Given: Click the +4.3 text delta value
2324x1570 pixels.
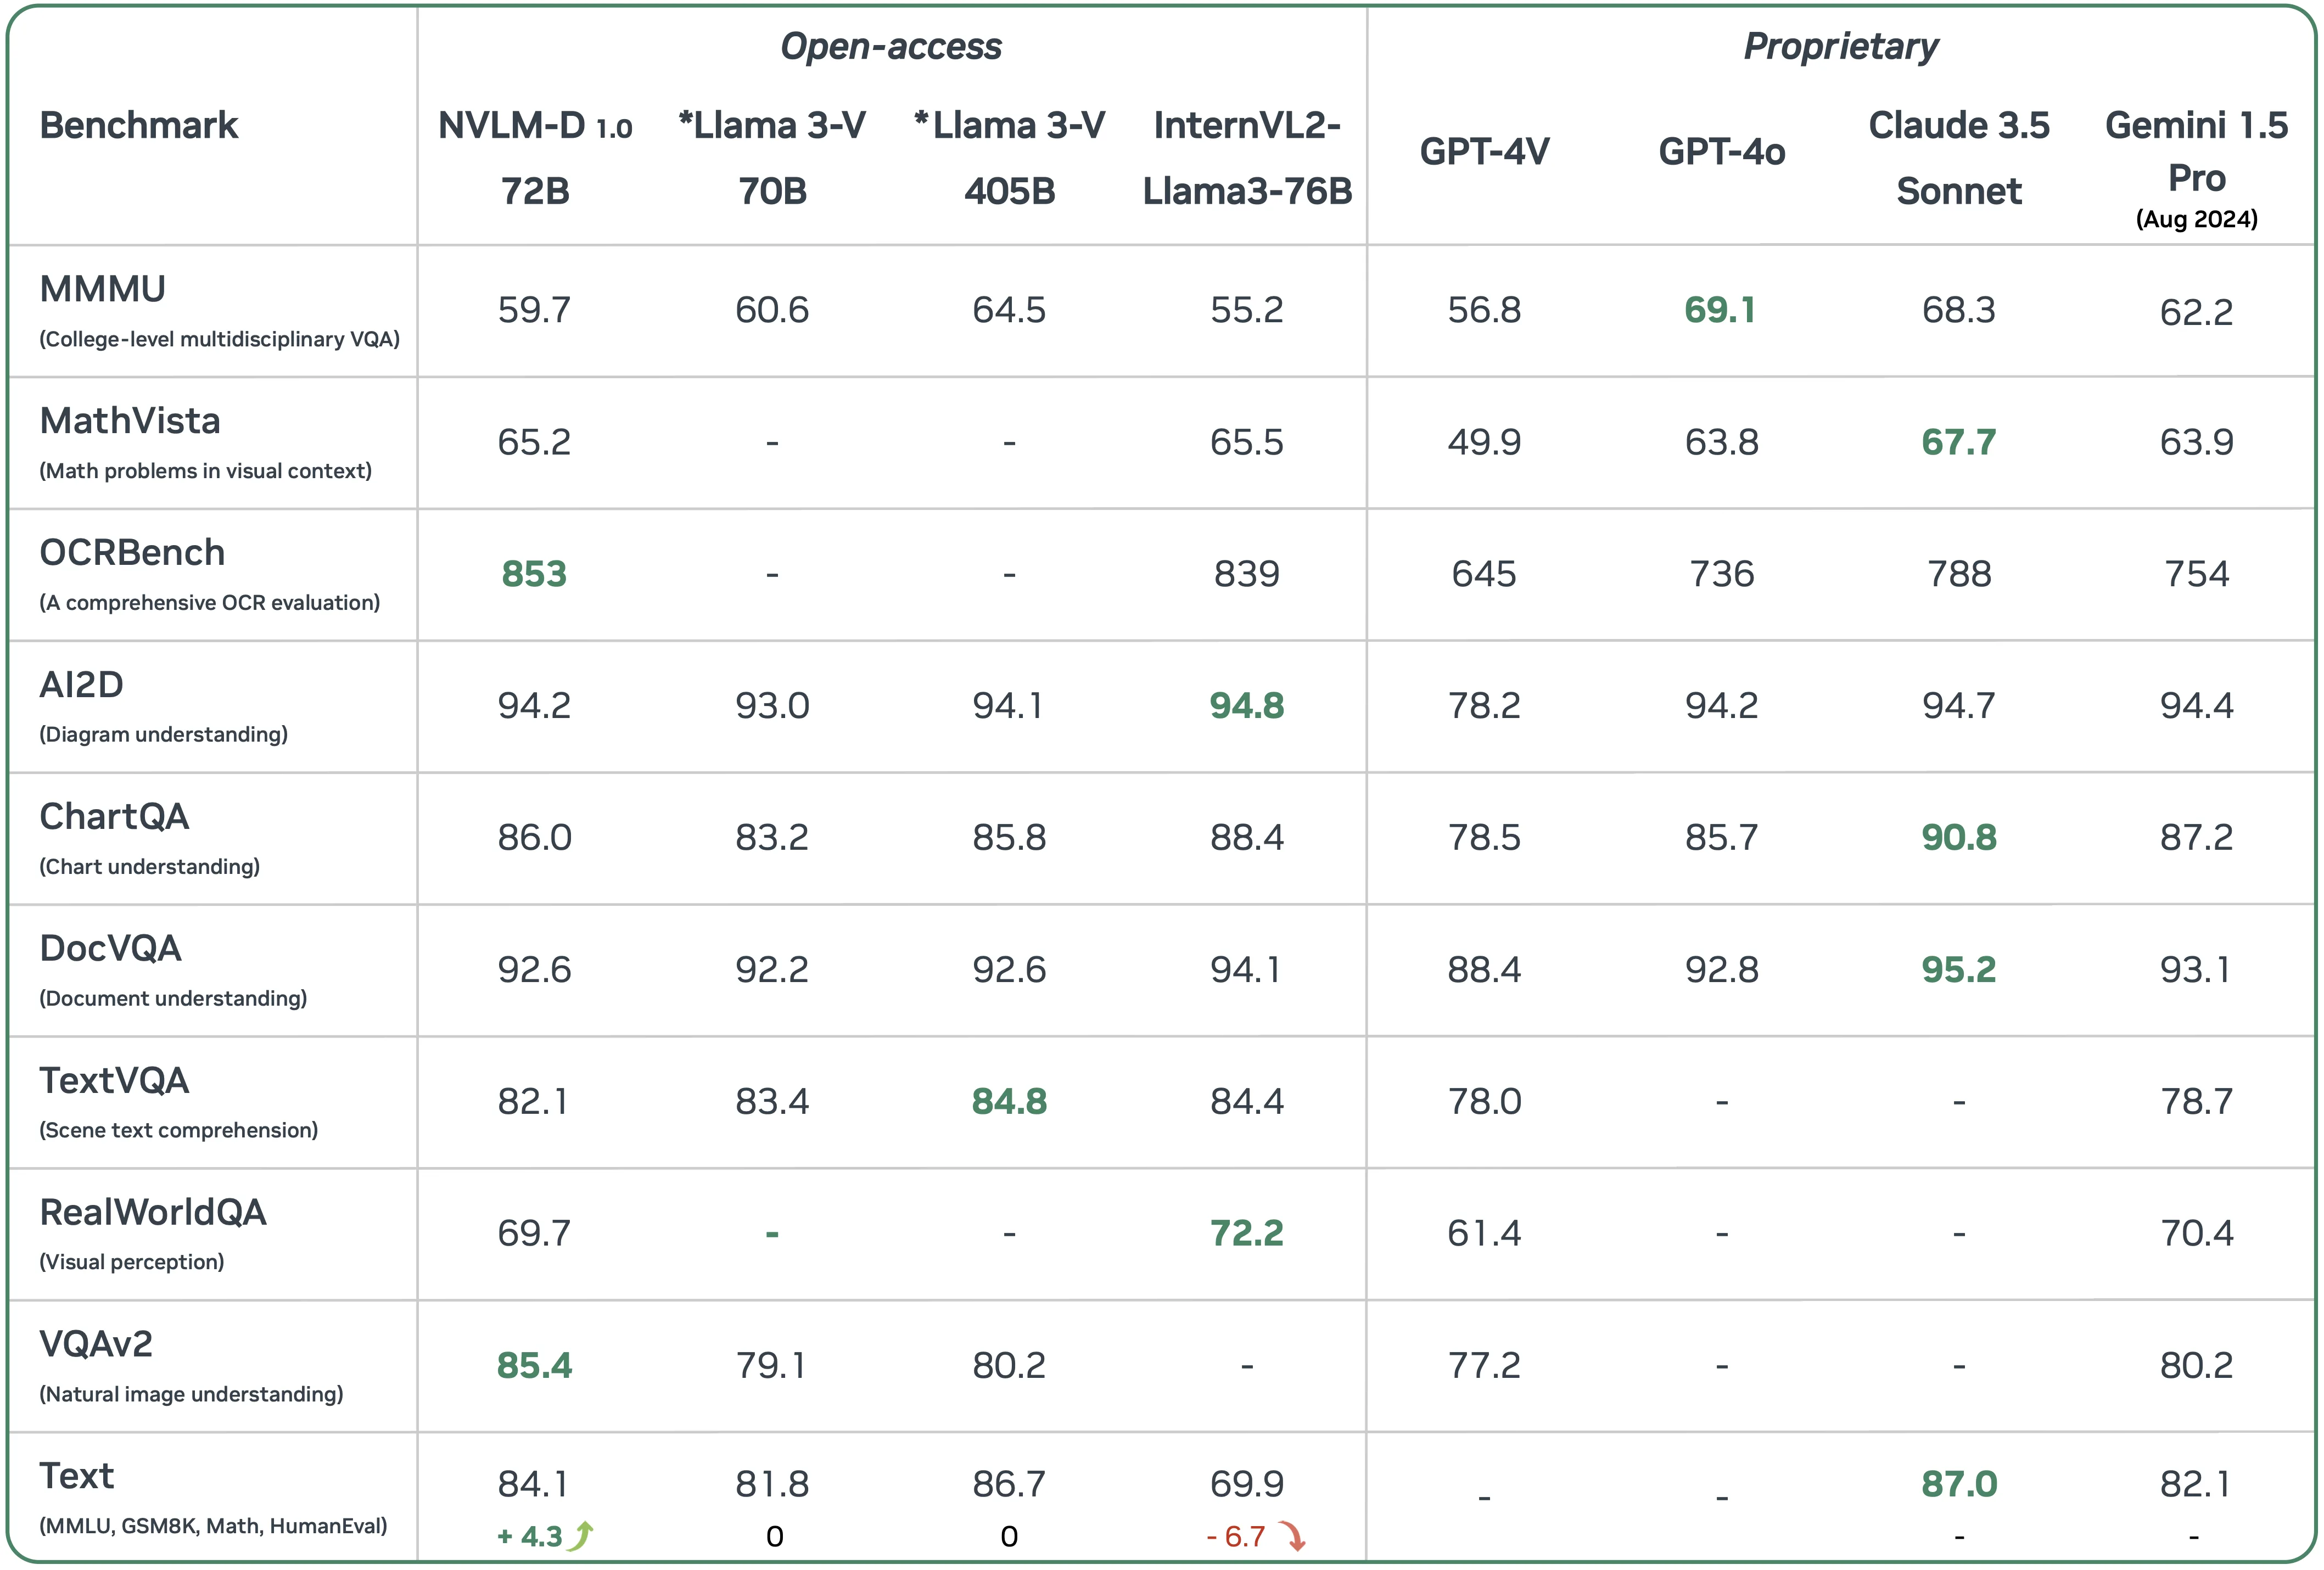Looking at the screenshot, I should [x=530, y=1536].
